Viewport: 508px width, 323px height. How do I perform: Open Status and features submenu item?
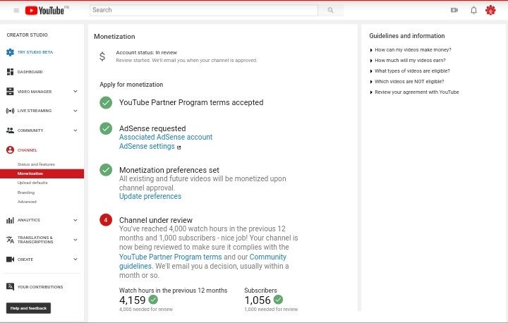36,164
